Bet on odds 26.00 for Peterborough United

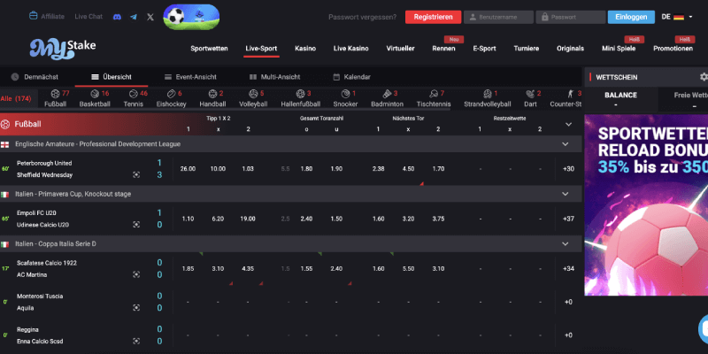pyautogui.click(x=188, y=169)
